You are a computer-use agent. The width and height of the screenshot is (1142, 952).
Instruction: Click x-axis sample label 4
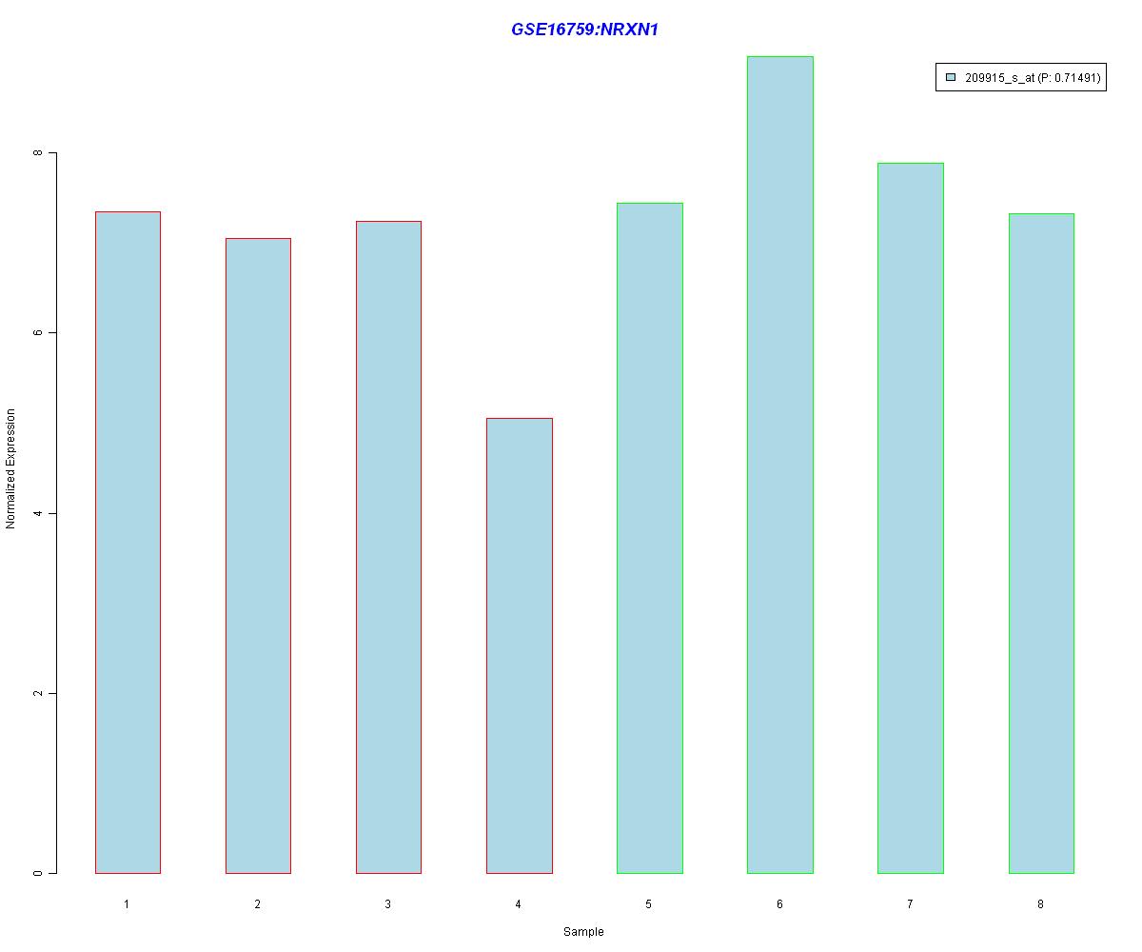tap(518, 903)
